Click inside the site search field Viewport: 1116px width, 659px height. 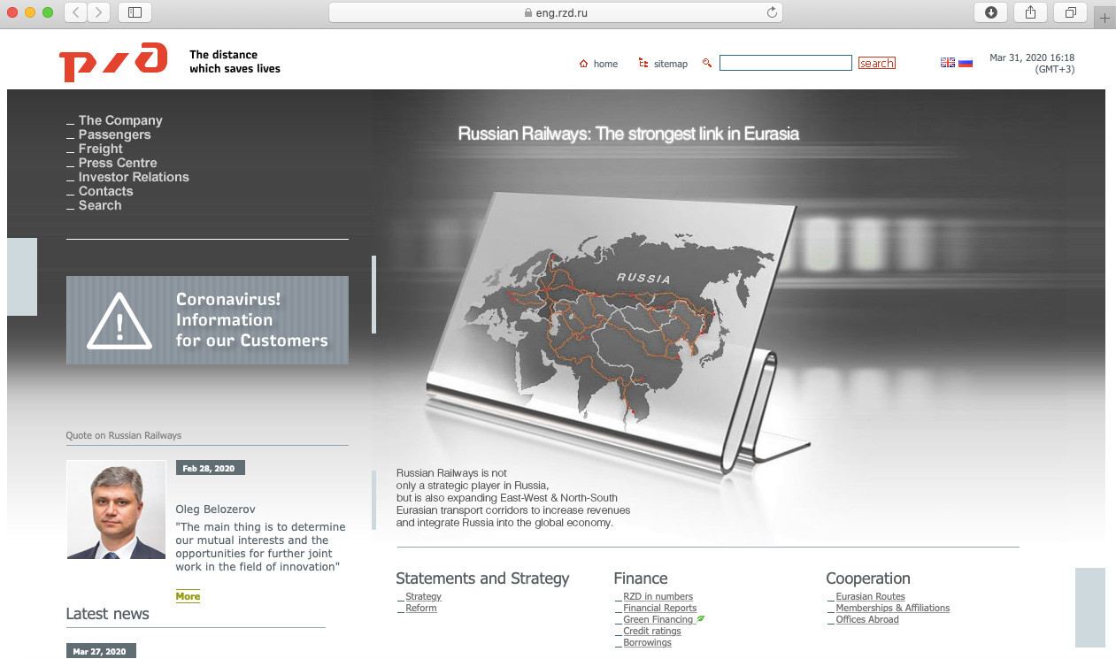[x=786, y=63]
